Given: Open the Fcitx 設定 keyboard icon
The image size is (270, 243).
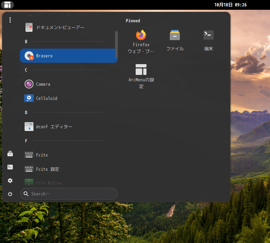Looking at the screenshot, I should pos(29,169).
